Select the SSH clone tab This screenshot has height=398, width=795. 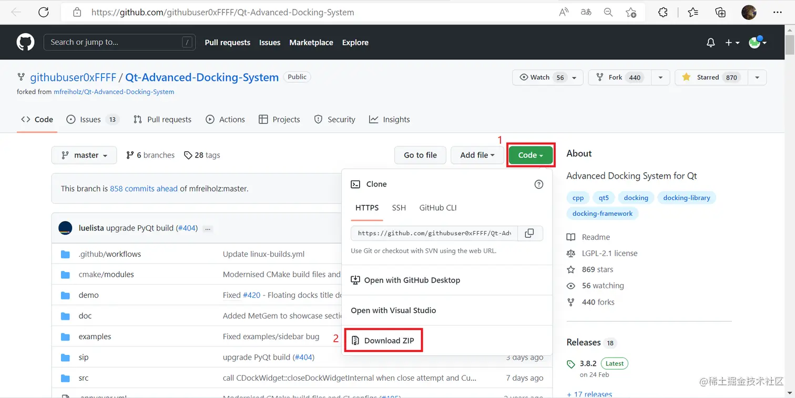tap(399, 208)
